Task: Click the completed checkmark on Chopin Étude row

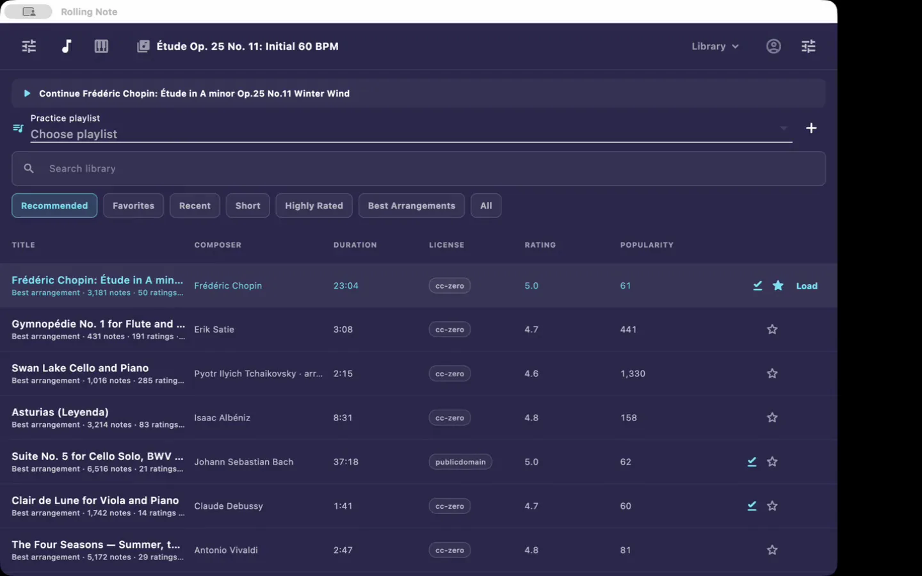Action: coord(757,285)
